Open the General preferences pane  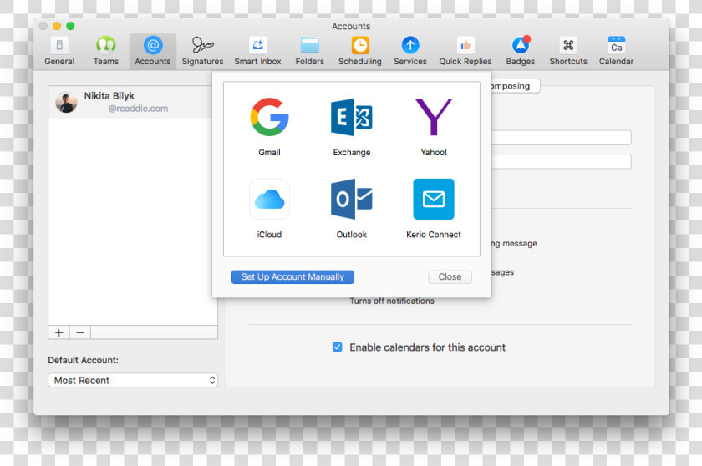tap(59, 52)
